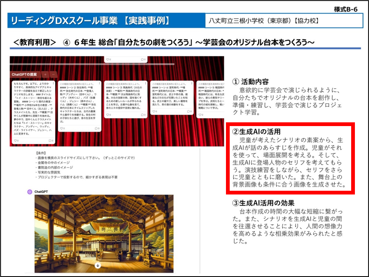The width and height of the screenshot is (369, 277).
Task: Click the form label 様式B-6
Action: coord(345,10)
